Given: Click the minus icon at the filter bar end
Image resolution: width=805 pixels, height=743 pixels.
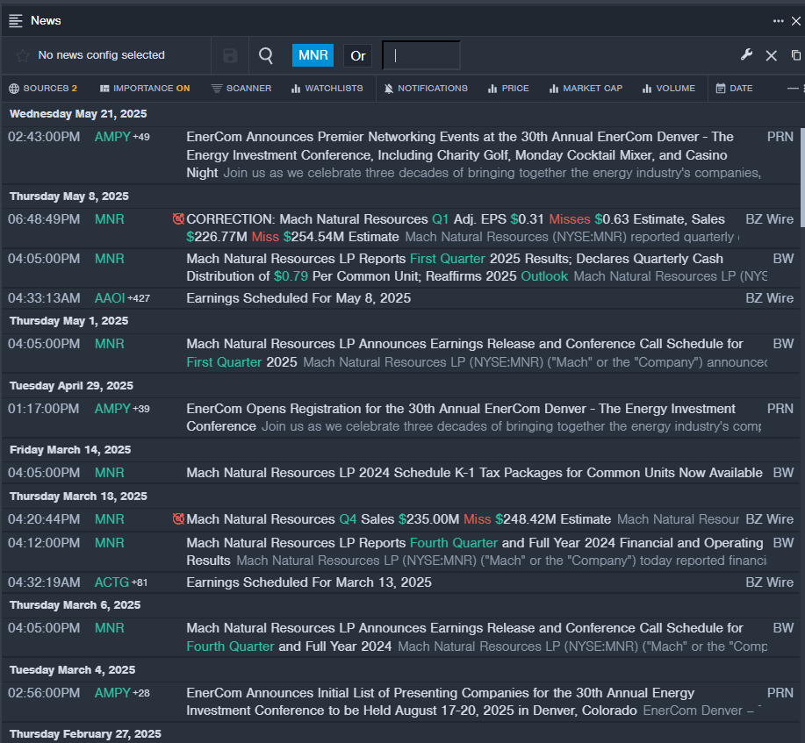Looking at the screenshot, I should [794, 89].
